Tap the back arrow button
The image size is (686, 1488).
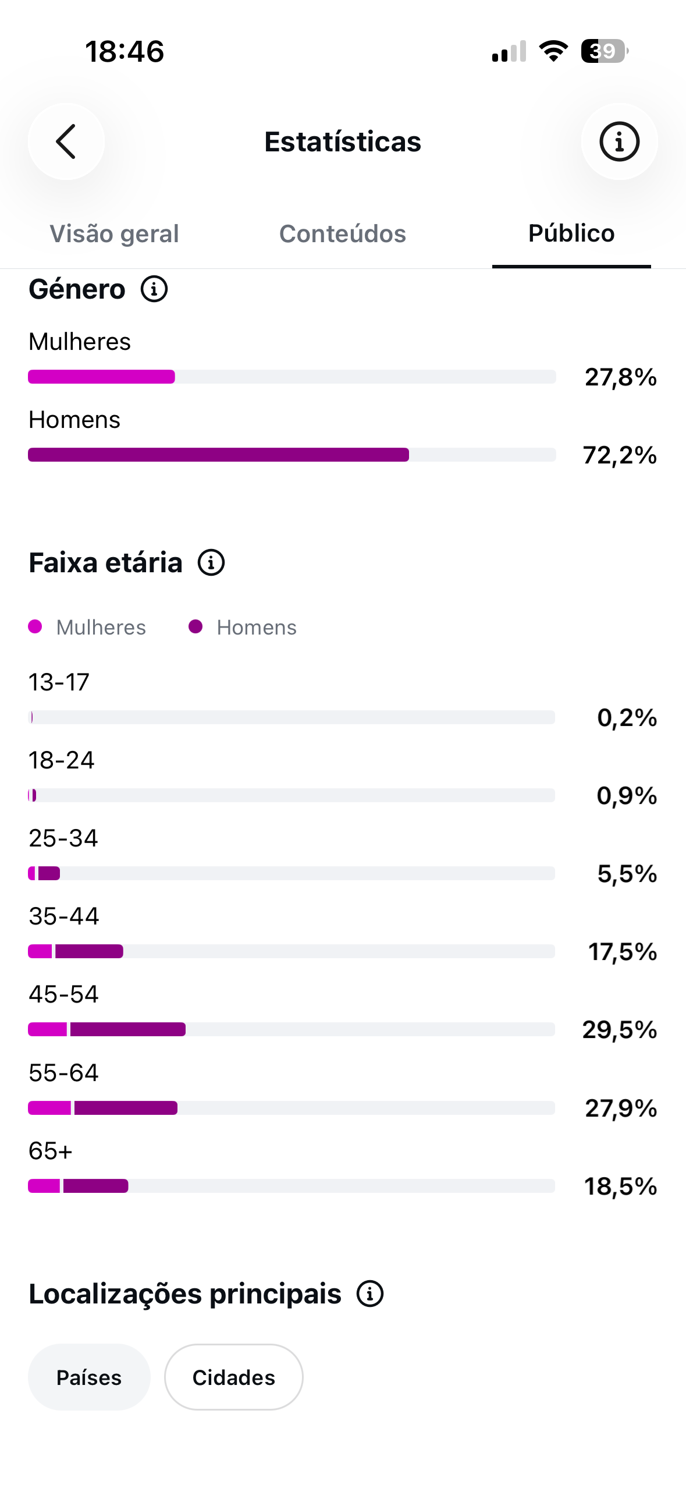pos(66,141)
